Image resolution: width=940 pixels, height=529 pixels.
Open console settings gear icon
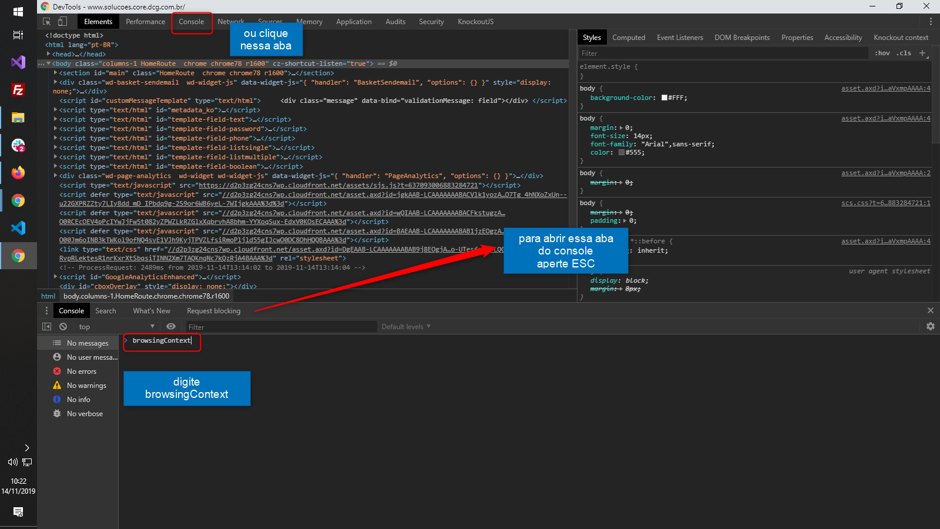pos(931,326)
